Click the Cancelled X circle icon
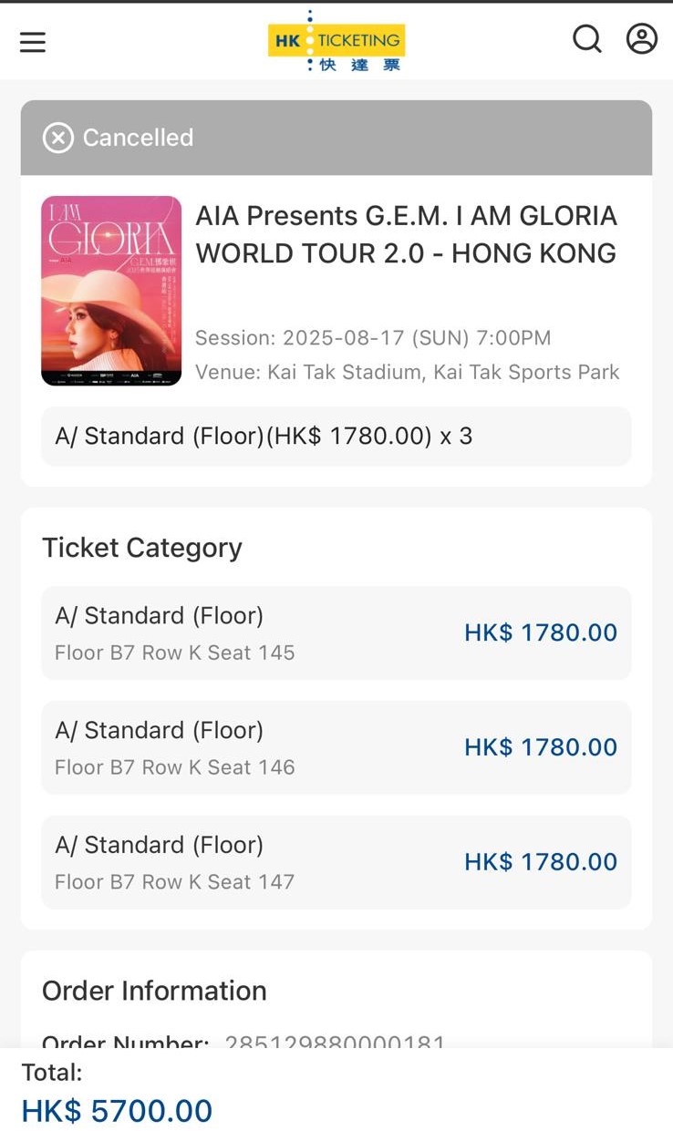The height and width of the screenshot is (1131, 673). 58,138
